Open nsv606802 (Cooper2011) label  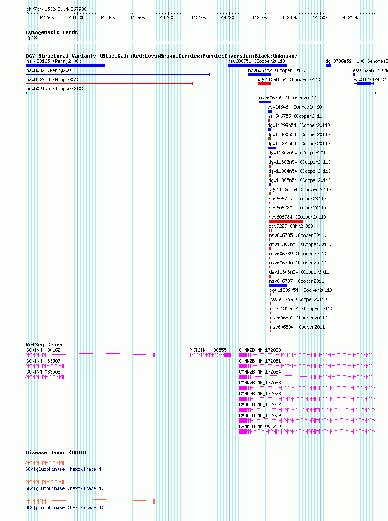(x=298, y=318)
